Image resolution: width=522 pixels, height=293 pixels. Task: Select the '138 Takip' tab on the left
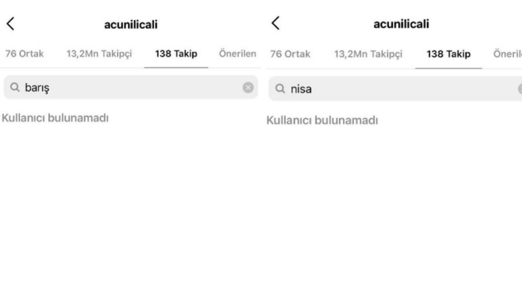coord(176,54)
